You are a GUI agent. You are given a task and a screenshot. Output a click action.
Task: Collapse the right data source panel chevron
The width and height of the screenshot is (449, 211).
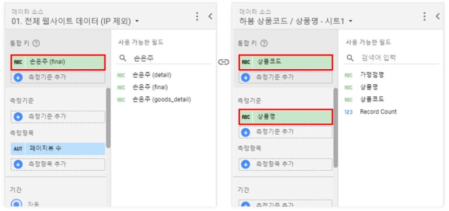[x=438, y=16]
